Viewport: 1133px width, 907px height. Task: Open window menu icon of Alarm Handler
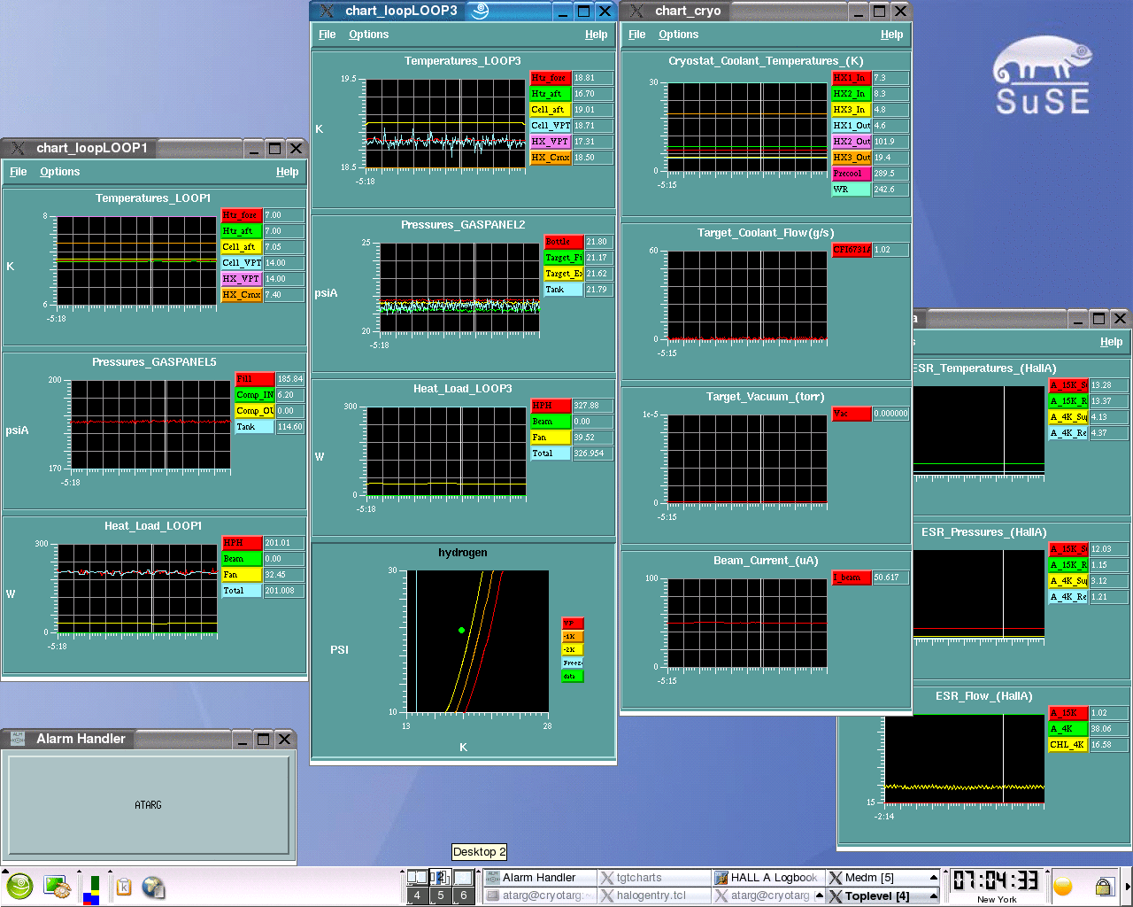click(17, 739)
